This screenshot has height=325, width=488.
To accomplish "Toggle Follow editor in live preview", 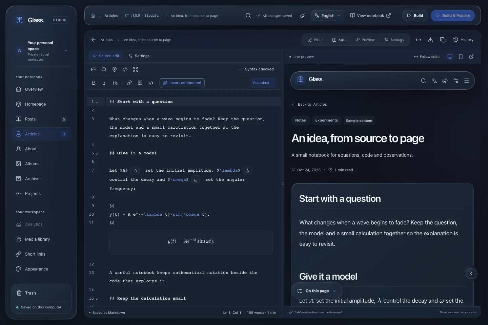I will pyautogui.click(x=427, y=57).
